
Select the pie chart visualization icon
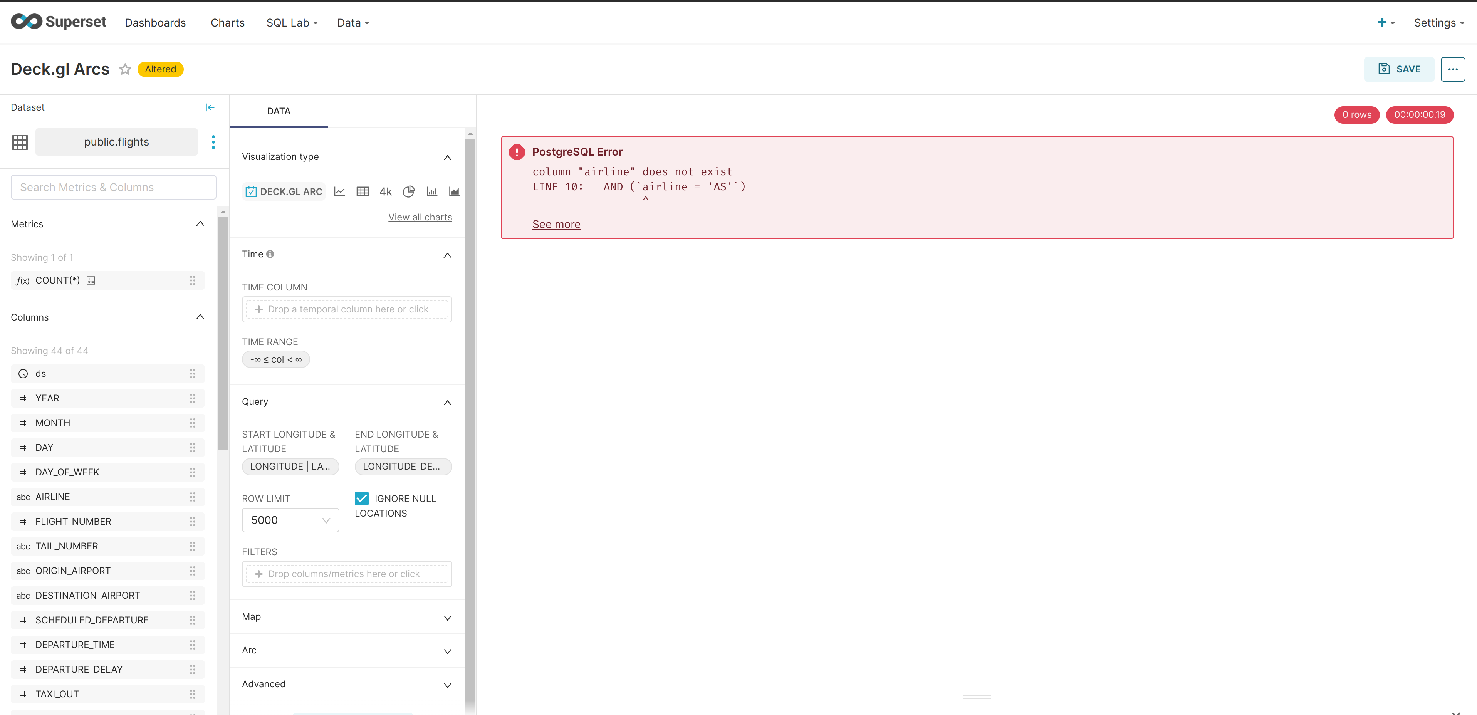pos(409,191)
